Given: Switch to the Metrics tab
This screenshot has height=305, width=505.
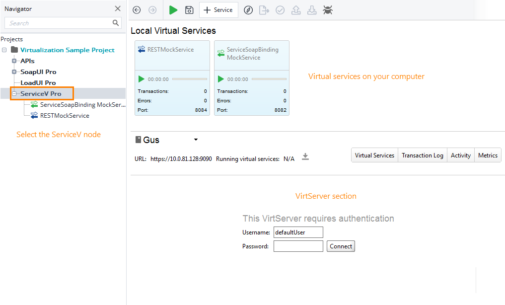Looking at the screenshot, I should [x=488, y=155].
